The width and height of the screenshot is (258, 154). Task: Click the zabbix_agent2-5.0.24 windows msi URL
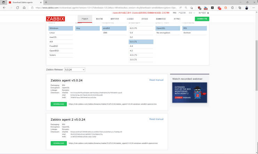(113, 143)
